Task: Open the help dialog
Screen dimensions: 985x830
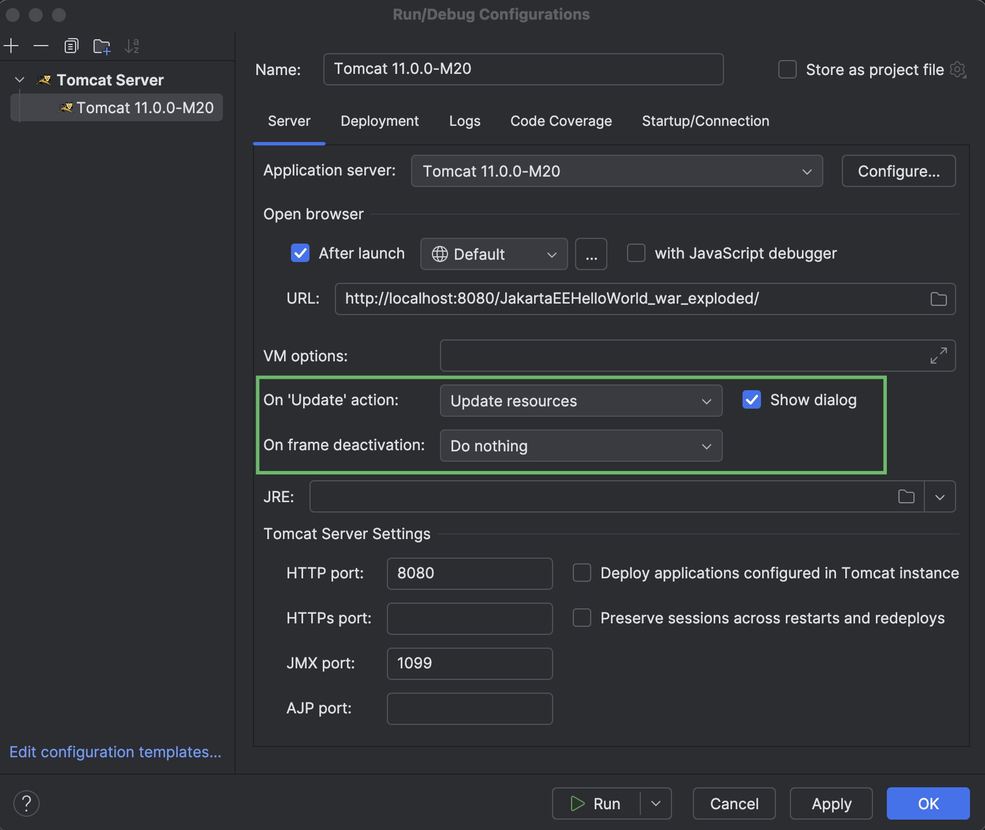Action: pos(26,803)
